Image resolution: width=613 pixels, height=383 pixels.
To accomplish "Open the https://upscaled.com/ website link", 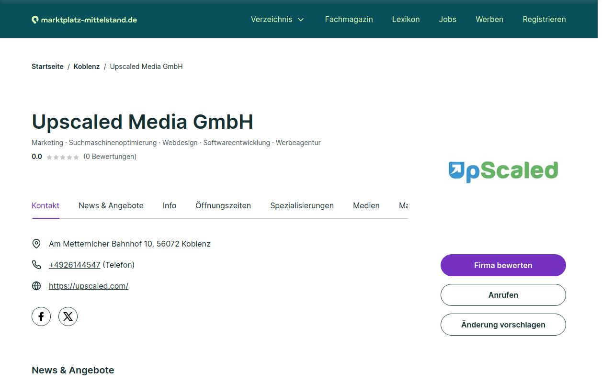I will pyautogui.click(x=89, y=286).
